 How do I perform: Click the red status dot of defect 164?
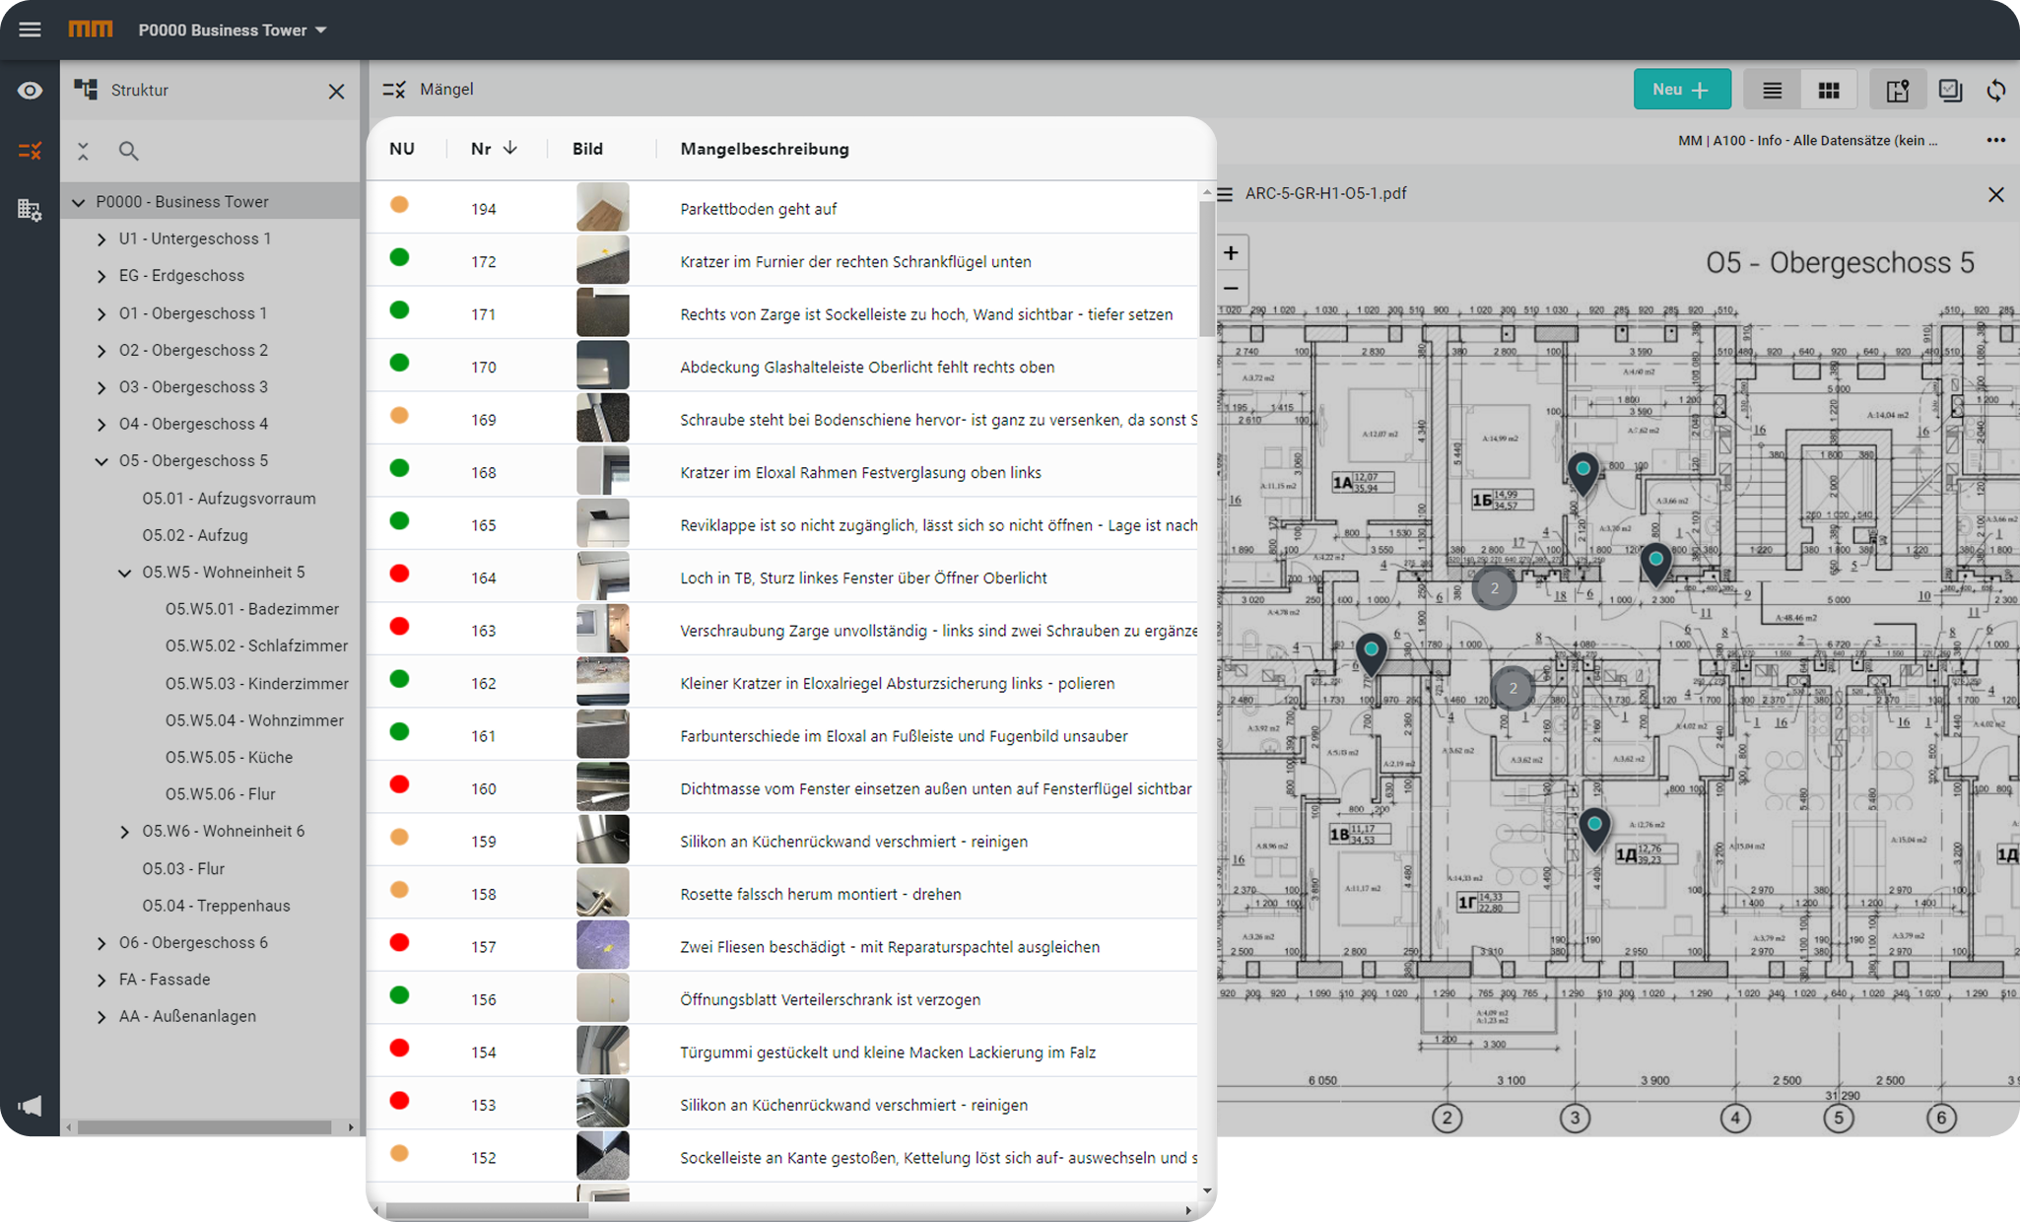tap(399, 574)
